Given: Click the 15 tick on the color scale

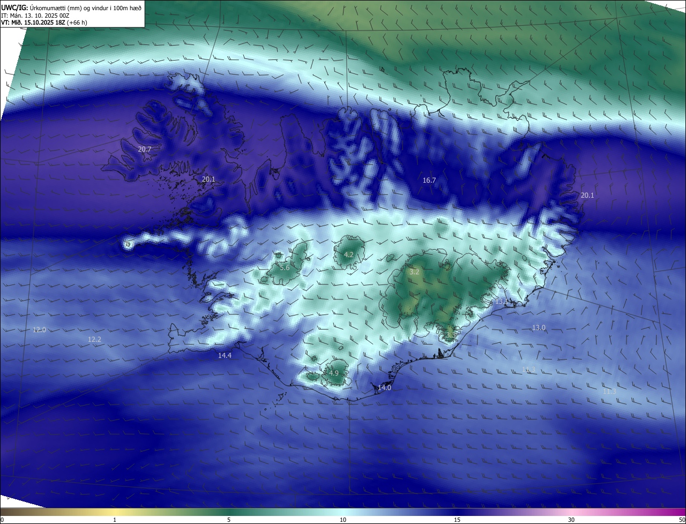Looking at the screenshot, I should pyautogui.click(x=457, y=520).
